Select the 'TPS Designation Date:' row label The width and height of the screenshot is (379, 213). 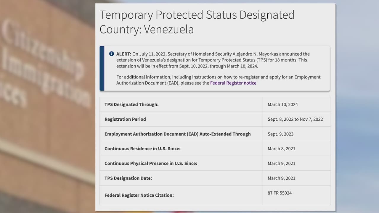(x=128, y=178)
